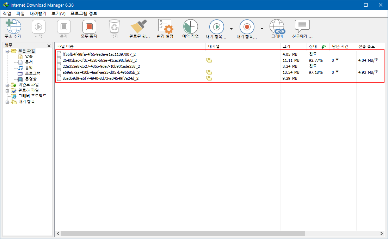Sort by 파일 이름 column header
The height and width of the screenshot is (239, 388).
(x=130, y=46)
